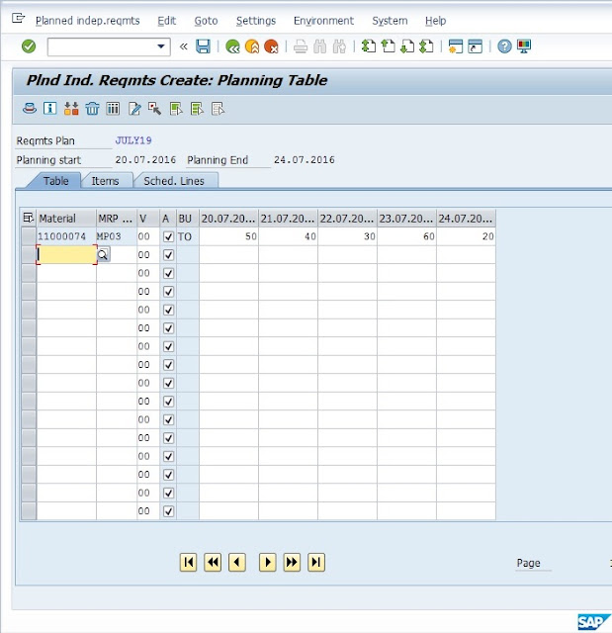Open the Goto menu
Screen dimensions: 612x633
[x=206, y=21]
